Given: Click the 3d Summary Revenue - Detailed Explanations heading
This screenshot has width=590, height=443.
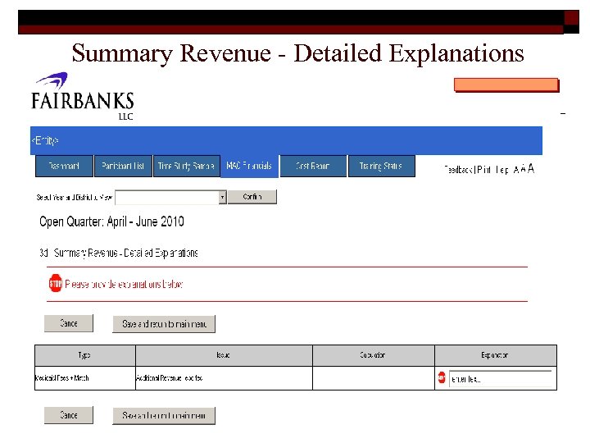Looking at the screenshot, I should click(119, 253).
